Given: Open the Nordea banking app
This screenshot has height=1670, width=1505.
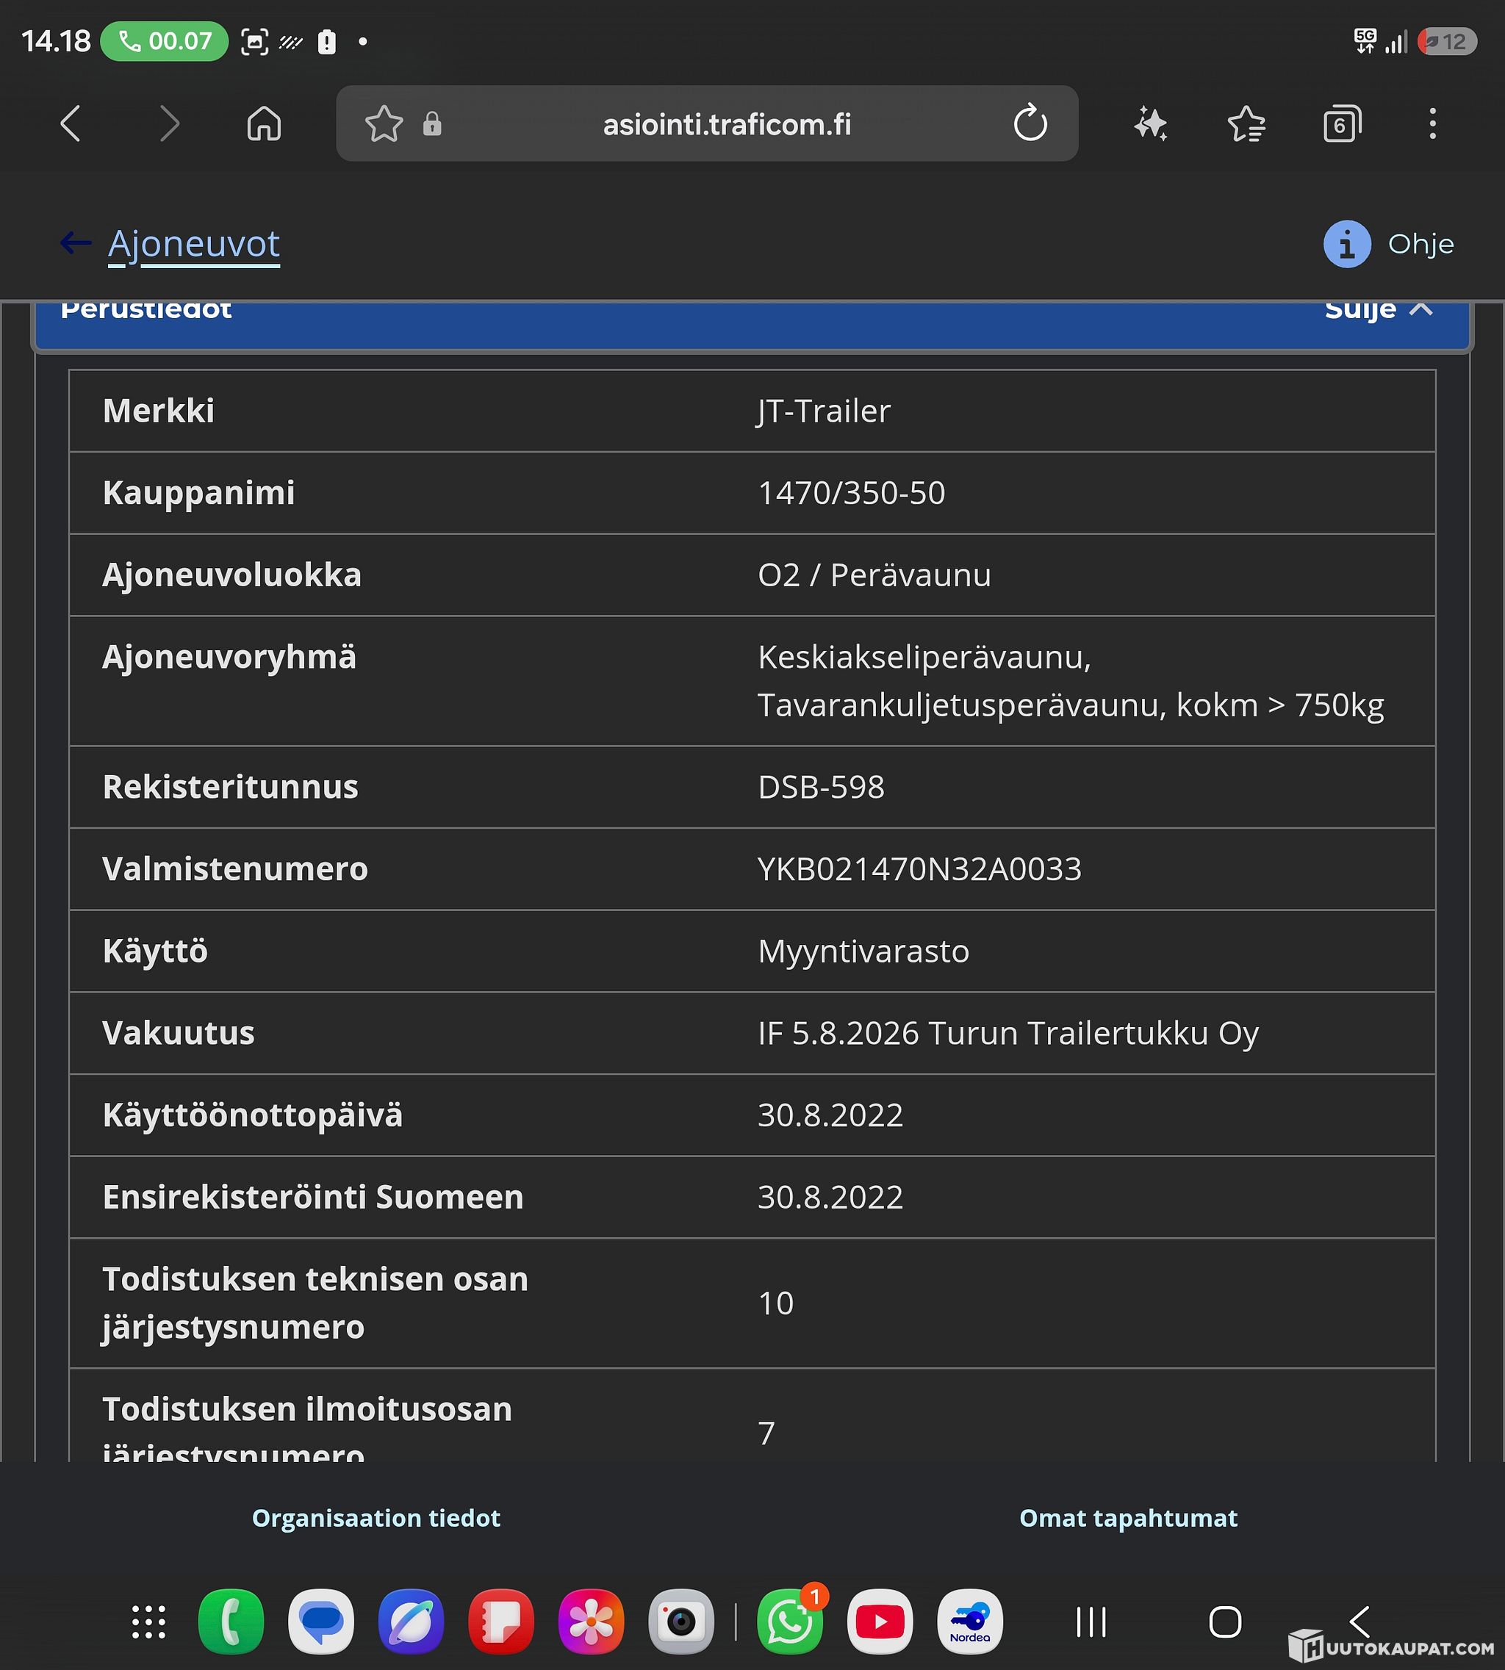Looking at the screenshot, I should point(970,1622).
